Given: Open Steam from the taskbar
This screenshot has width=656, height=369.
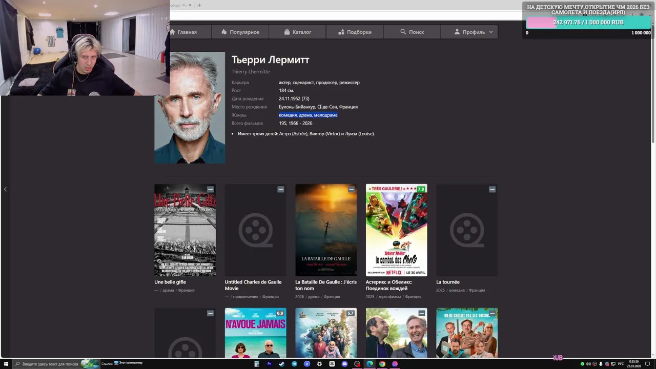Looking at the screenshot, I should click(282, 364).
